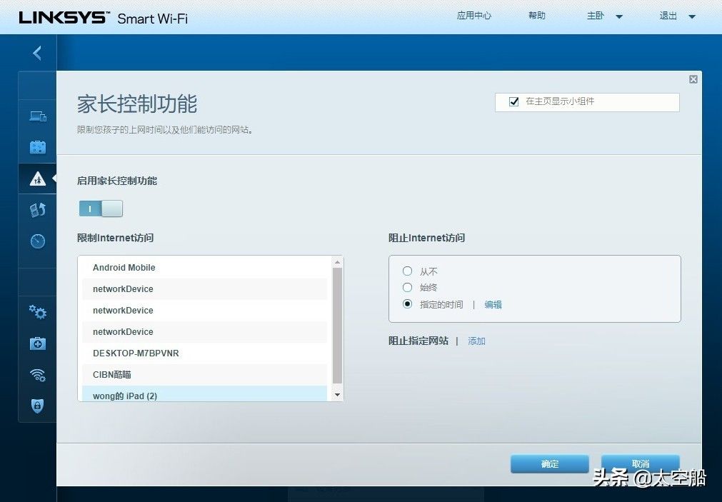
Task: Toggle the 启用家长控制功能 switch
Action: click(x=101, y=209)
